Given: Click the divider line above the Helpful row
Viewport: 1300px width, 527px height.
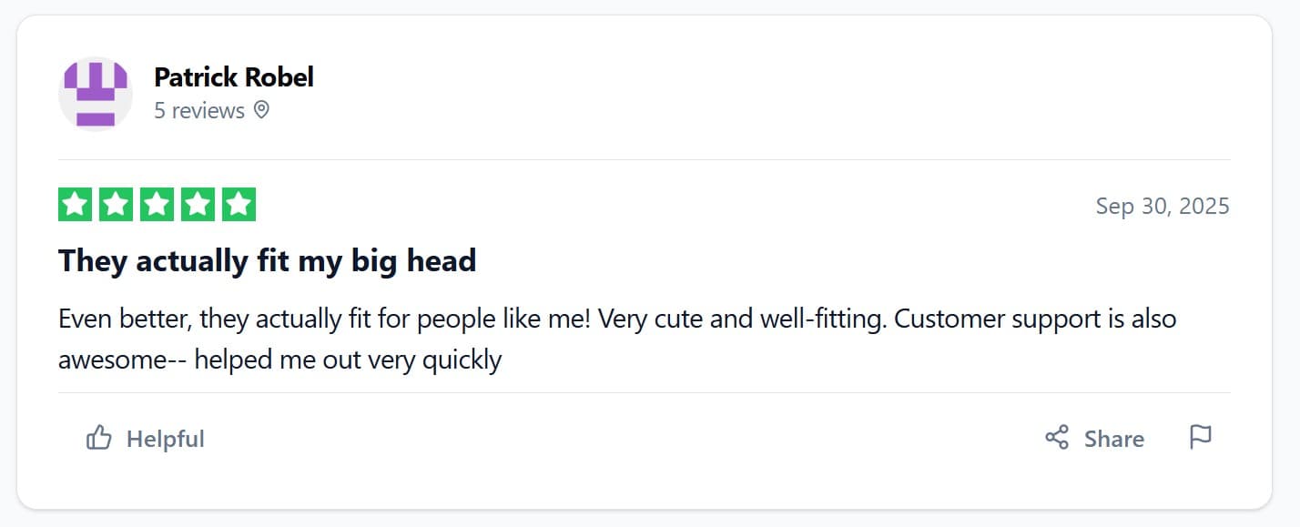Looking at the screenshot, I should [644, 393].
